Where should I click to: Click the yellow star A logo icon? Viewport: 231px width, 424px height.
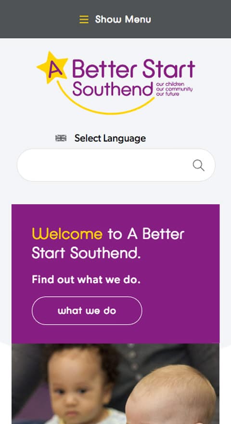pyautogui.click(x=52, y=67)
